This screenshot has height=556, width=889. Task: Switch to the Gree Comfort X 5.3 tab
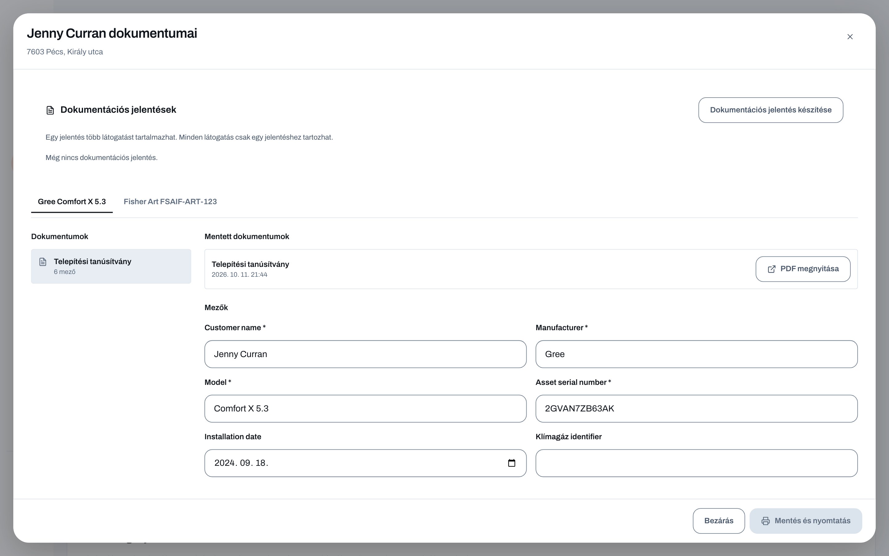coord(72,201)
